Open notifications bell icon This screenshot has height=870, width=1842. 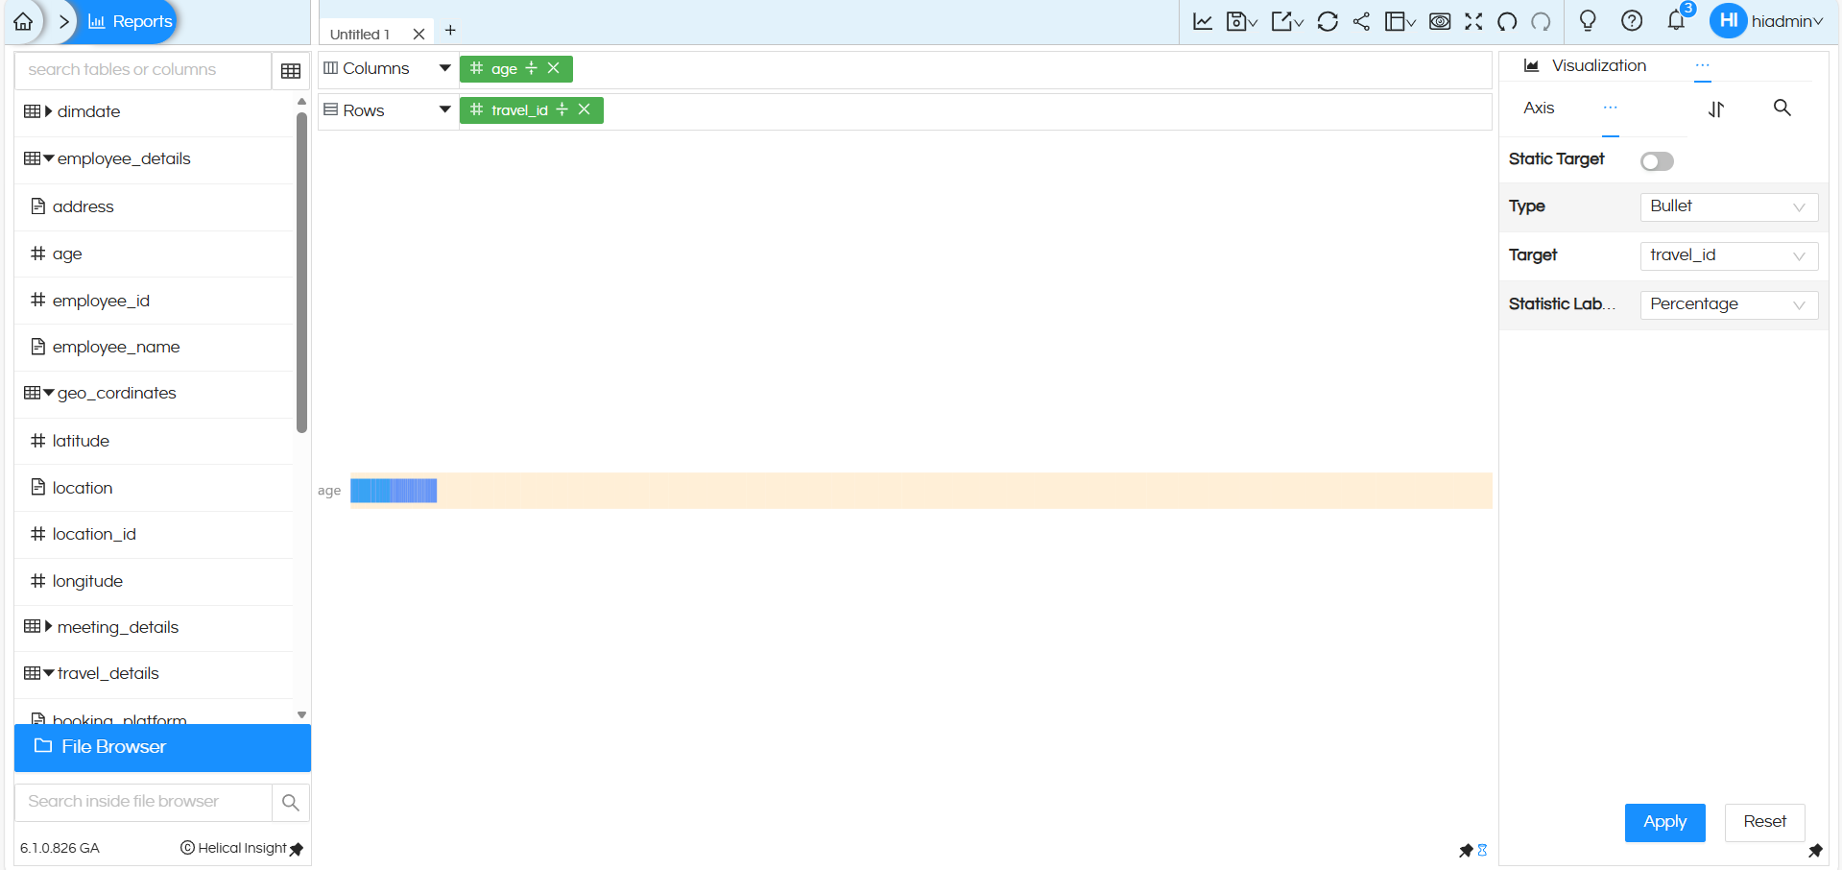1676,20
